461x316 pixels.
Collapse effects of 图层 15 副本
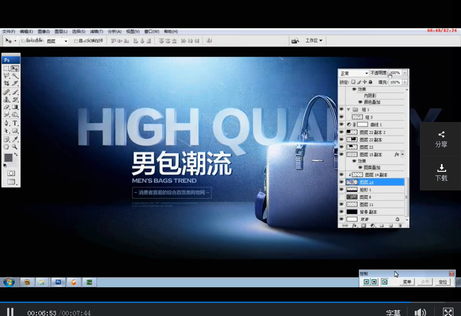[x=403, y=154]
